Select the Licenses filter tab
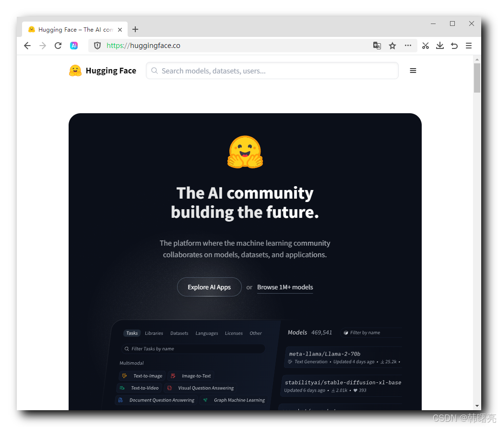This screenshot has width=498, height=427. pos(234,333)
